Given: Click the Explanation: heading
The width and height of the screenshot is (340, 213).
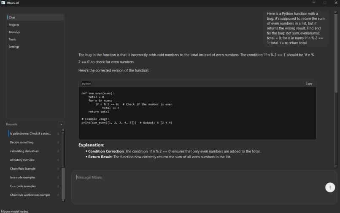Looking at the screenshot, I should [x=91, y=145].
